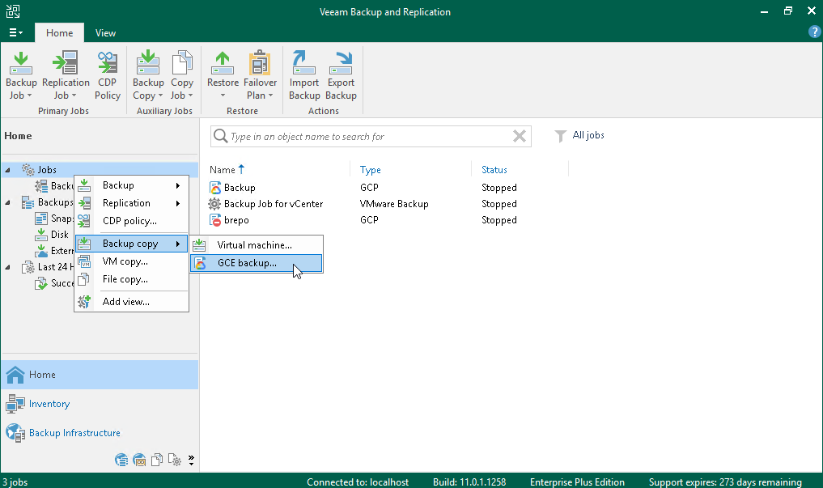The width and height of the screenshot is (823, 488).
Task: Open the Backup Job ribbon dropdown
Action: pyautogui.click(x=21, y=75)
